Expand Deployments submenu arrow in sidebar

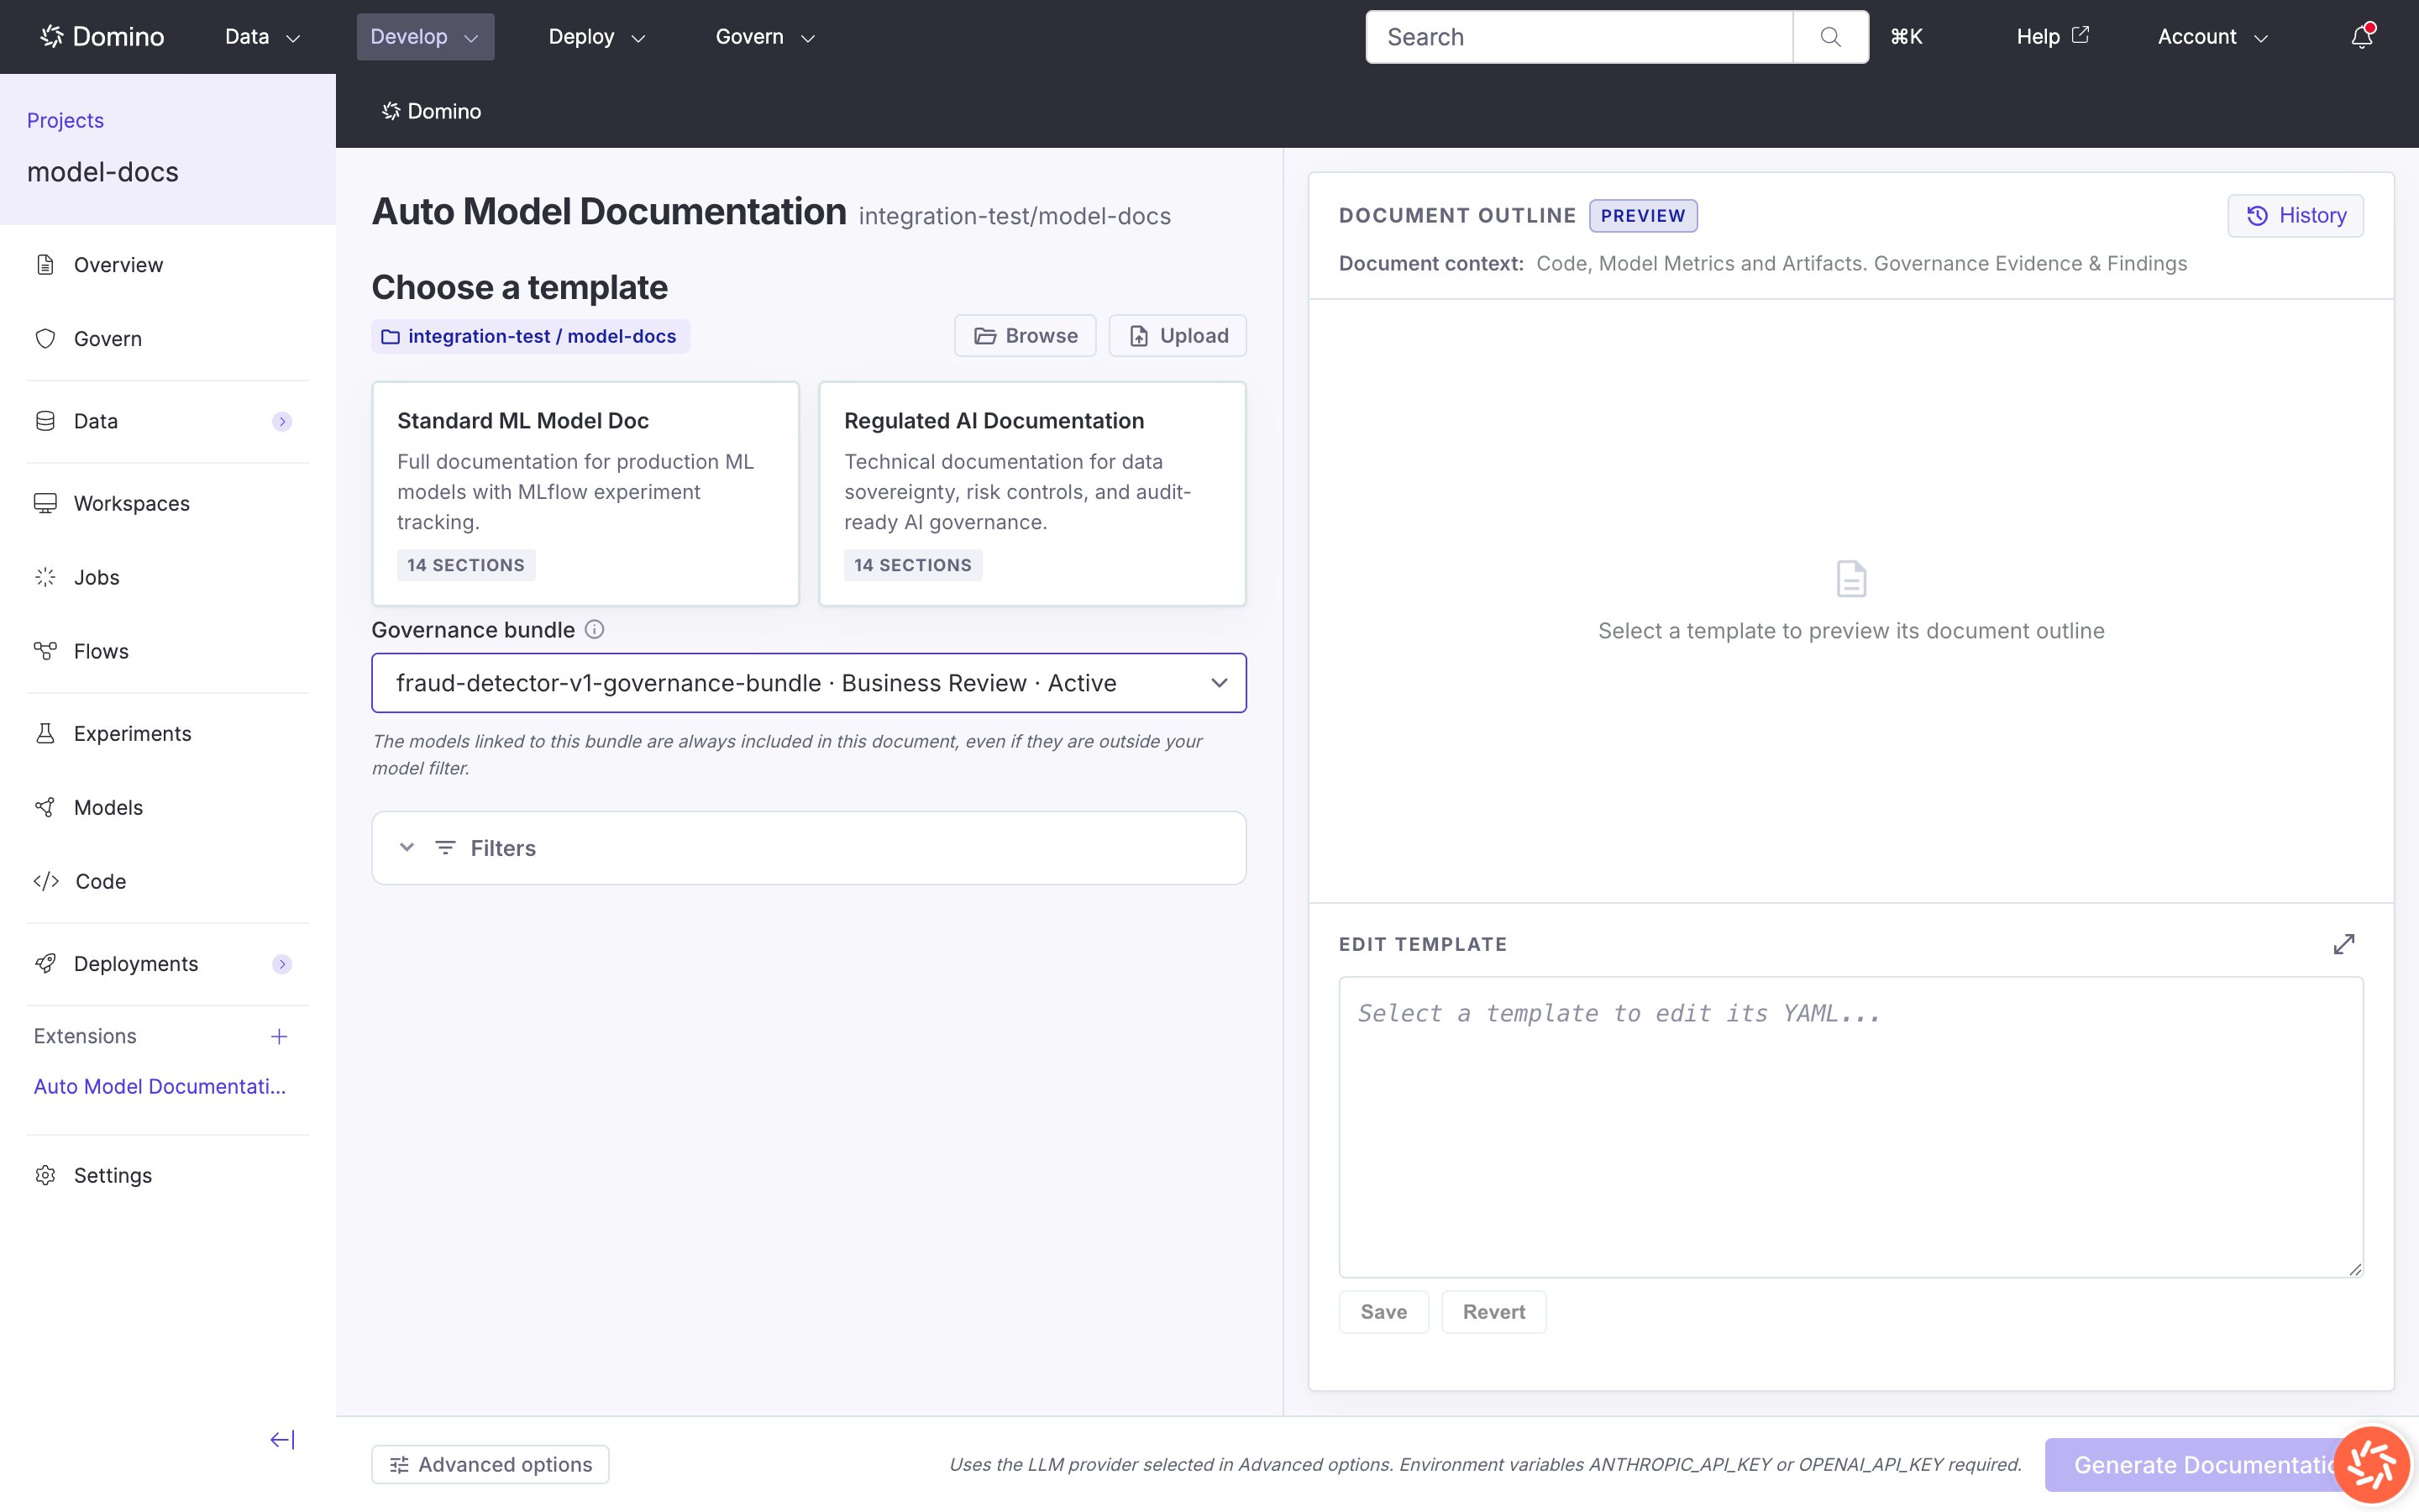coord(282,964)
